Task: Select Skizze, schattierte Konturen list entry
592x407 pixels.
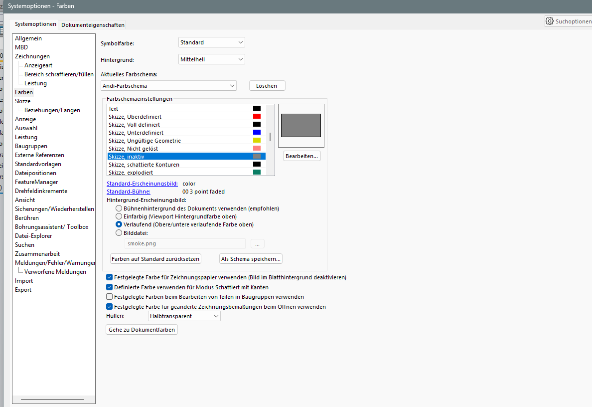Action: pyautogui.click(x=186, y=165)
